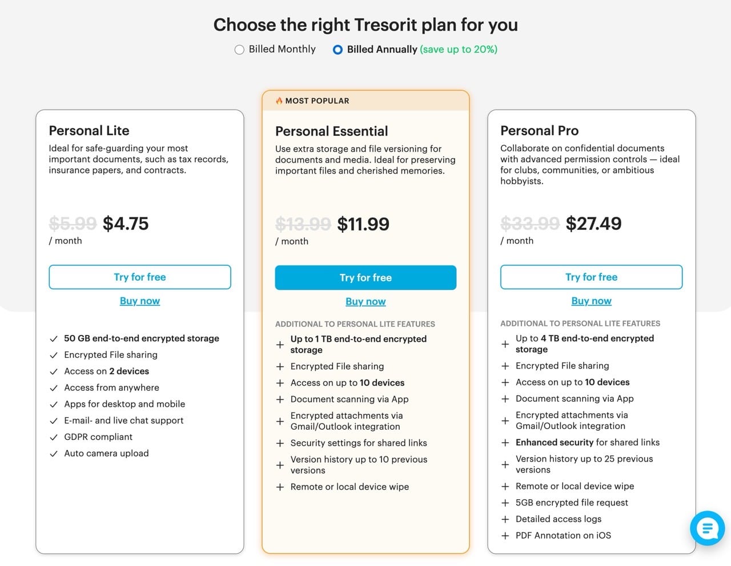Select the Billed Annually radio option

pos(338,50)
